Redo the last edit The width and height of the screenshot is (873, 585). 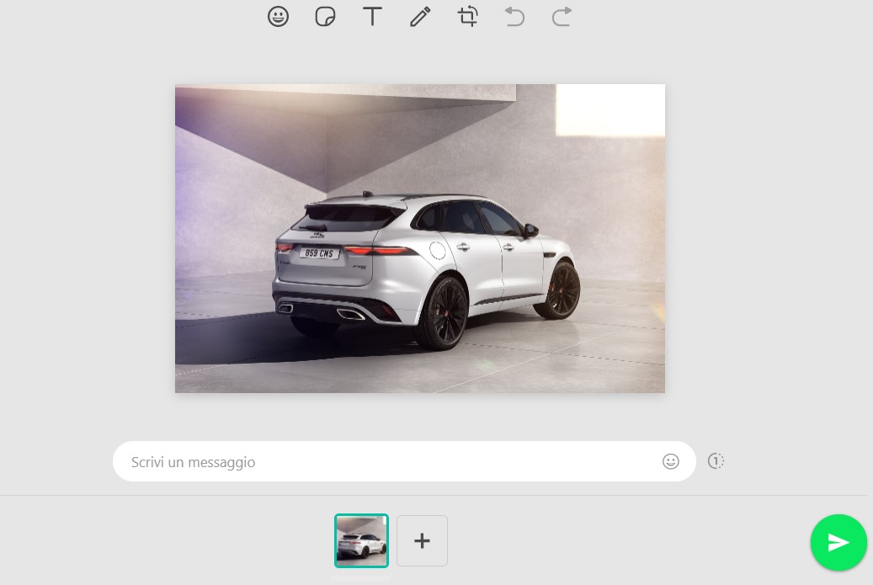(562, 17)
